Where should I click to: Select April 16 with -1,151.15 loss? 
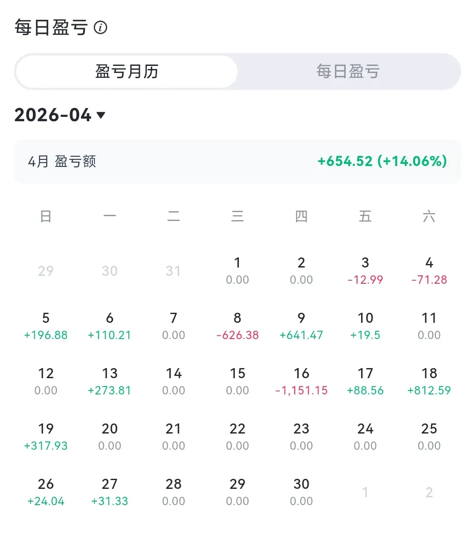point(301,381)
